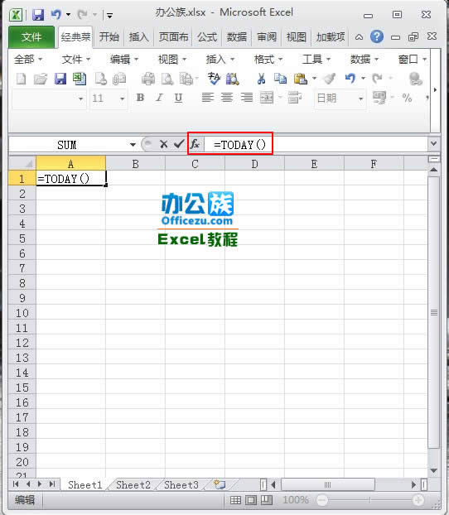
Task: Click the New blank workbook icon
Action: click(x=22, y=79)
